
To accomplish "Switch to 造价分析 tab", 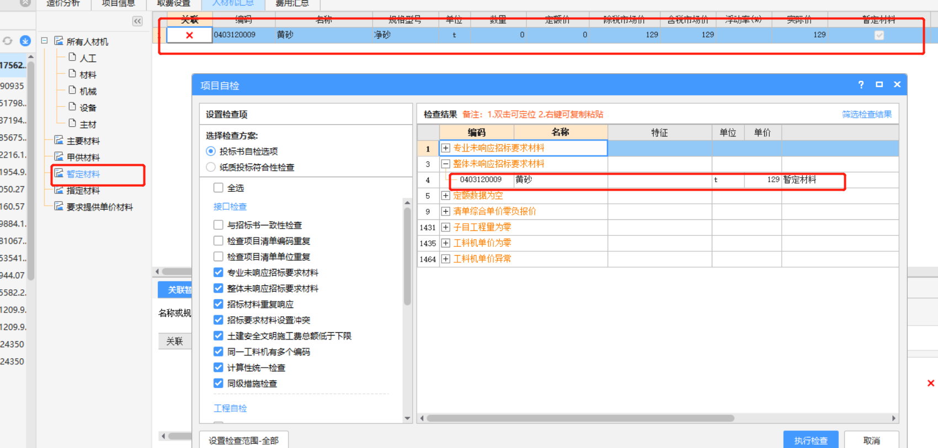I will click(x=63, y=3).
